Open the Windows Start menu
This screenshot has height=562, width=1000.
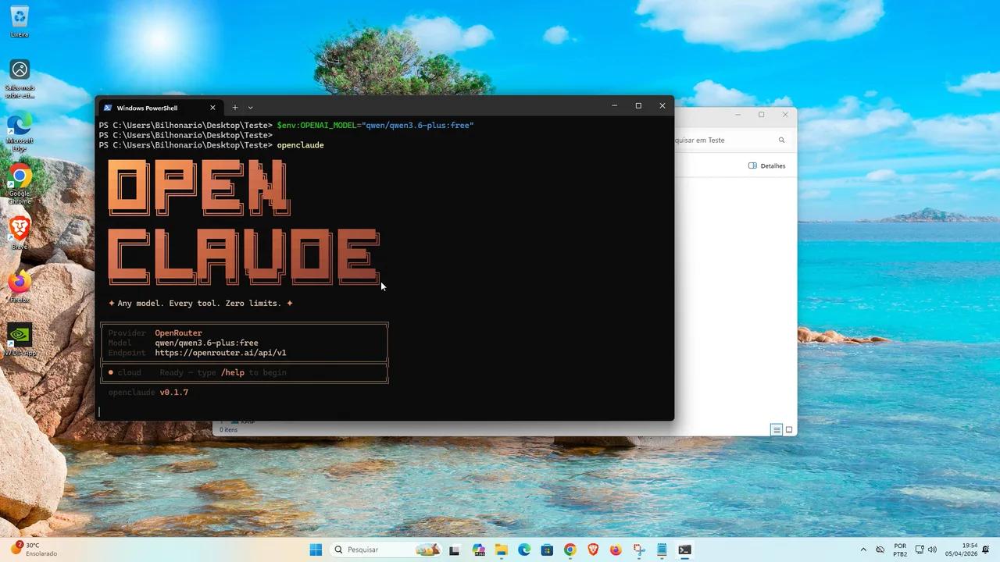[316, 550]
